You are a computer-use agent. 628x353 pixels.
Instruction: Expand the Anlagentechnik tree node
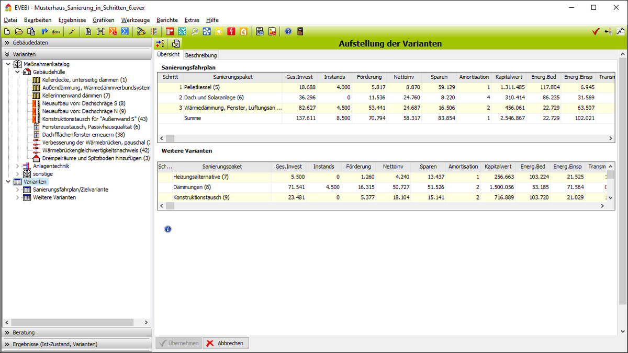click(17, 166)
